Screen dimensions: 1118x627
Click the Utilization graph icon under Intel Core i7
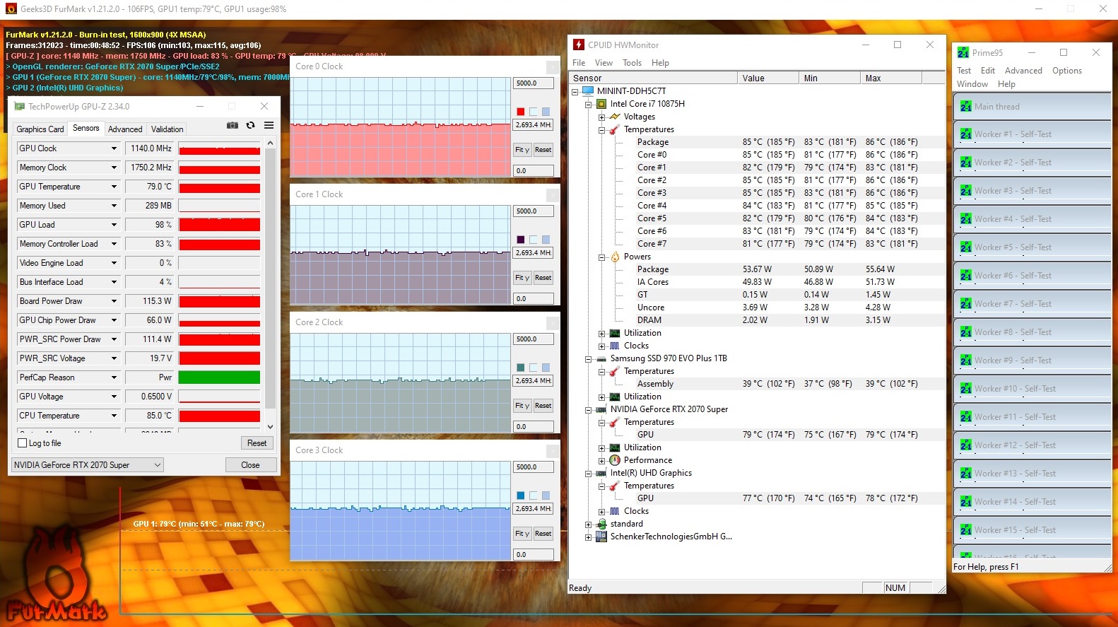tap(615, 333)
